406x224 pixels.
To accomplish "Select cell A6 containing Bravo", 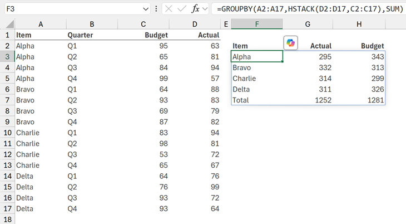I will tap(40, 89).
